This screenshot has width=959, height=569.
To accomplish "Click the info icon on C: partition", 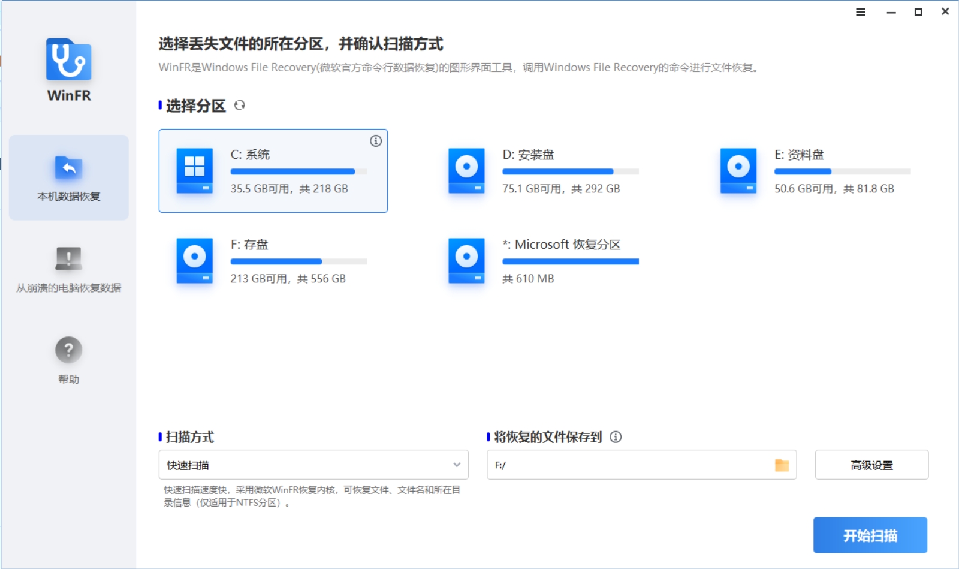I will [x=376, y=141].
